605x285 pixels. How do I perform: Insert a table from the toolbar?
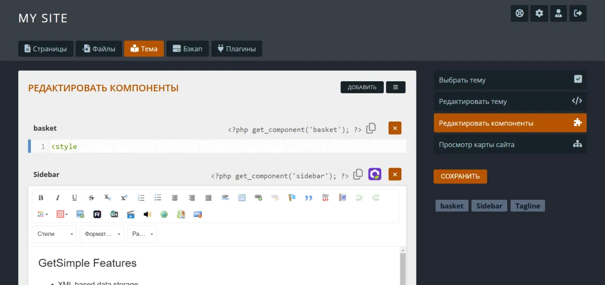[x=242, y=198]
